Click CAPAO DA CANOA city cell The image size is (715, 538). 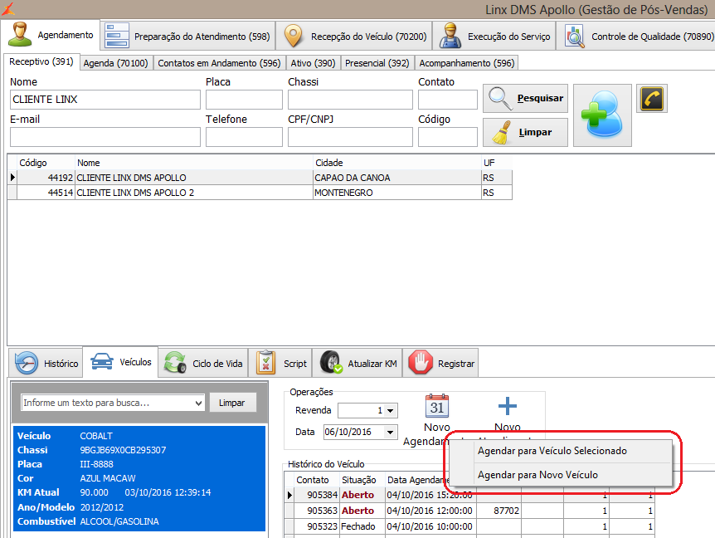coord(396,178)
